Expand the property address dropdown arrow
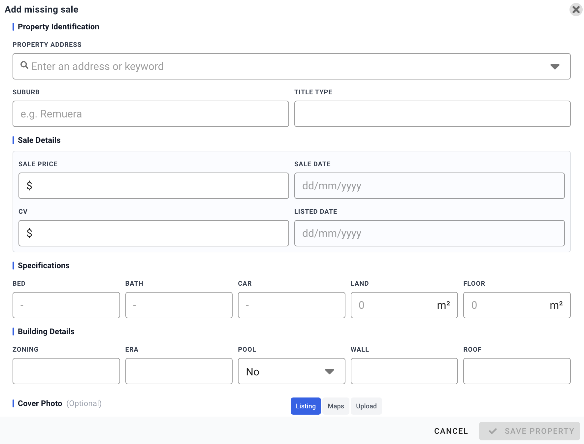This screenshot has height=444, width=584. 555,67
